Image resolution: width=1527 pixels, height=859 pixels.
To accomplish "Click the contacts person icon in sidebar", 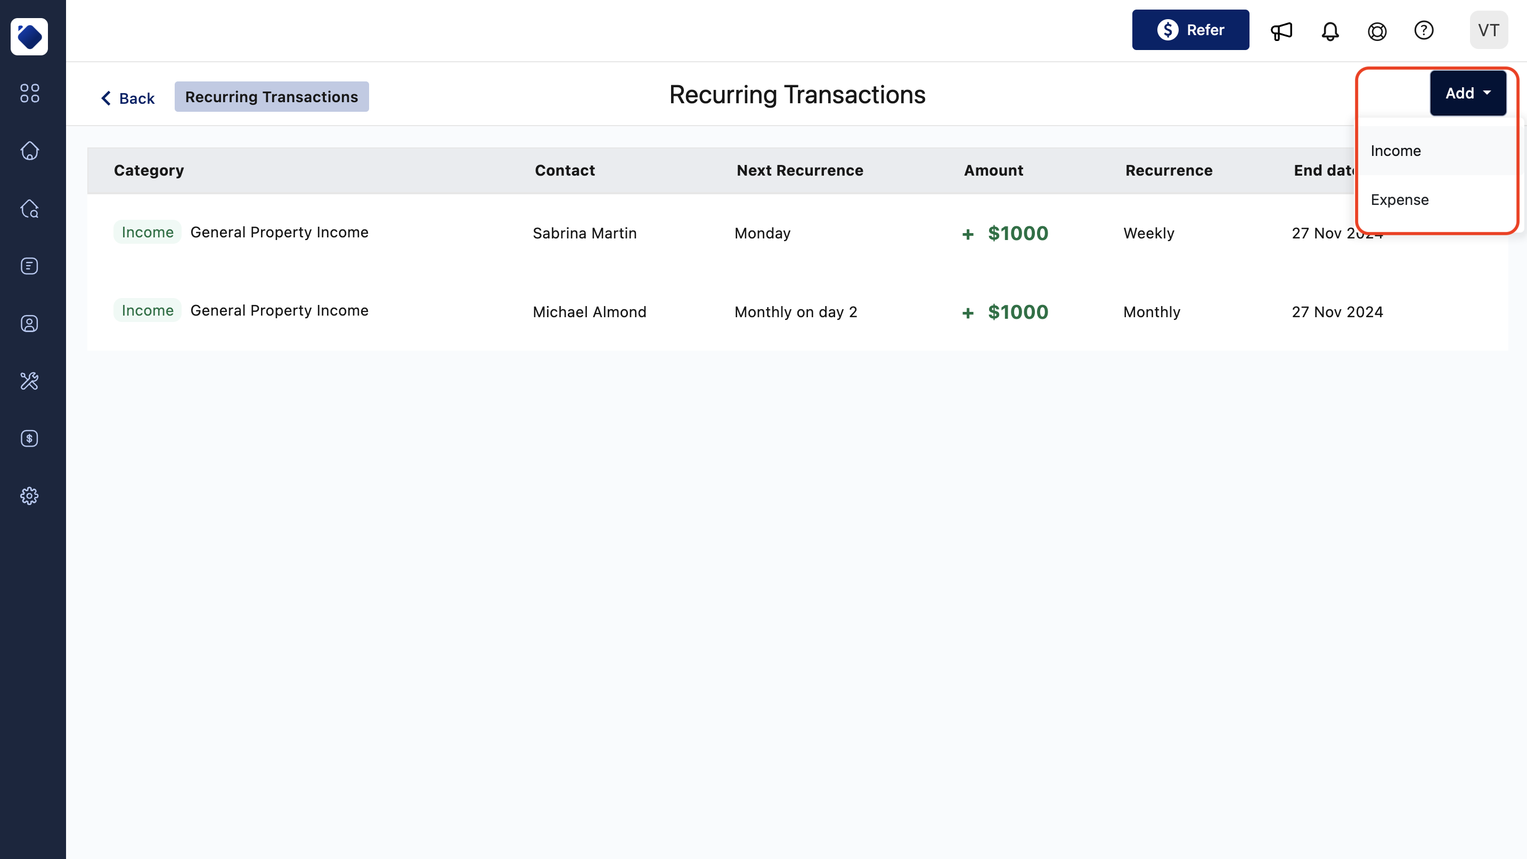I will 29,324.
